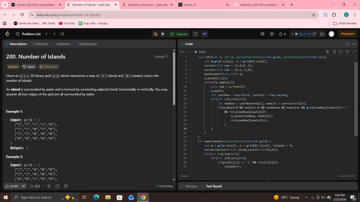Screen dimensions: 360x202
Task: Click the Medium difficulty tag
Action: click(x=13, y=67)
